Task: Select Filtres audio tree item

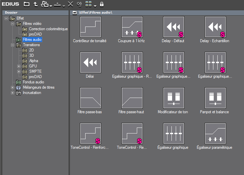Action: 32,40
